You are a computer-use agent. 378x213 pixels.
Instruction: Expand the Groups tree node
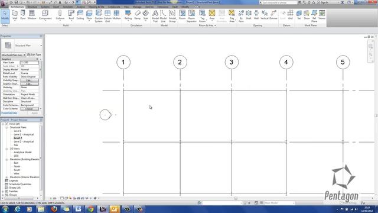point(3,195)
